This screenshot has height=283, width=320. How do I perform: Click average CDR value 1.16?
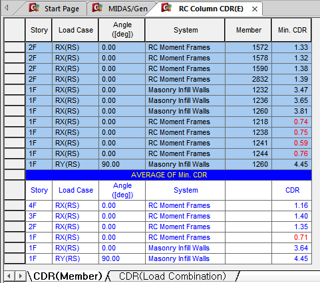[x=292, y=205]
